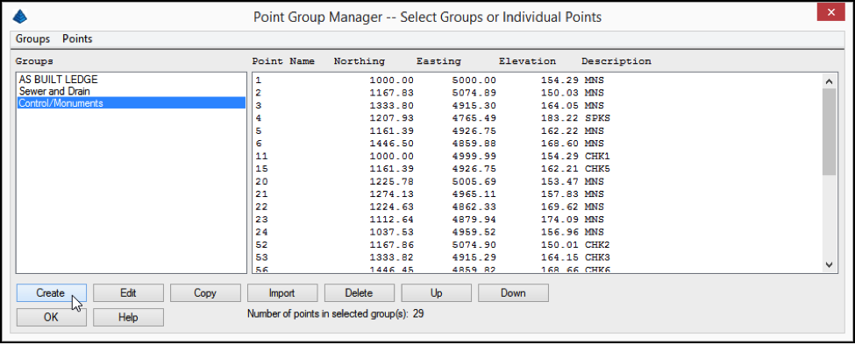Select point 24 row with northing 1037.53

point(537,232)
